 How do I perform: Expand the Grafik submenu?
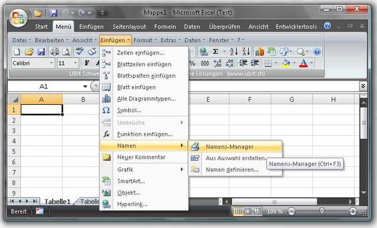click(x=144, y=170)
